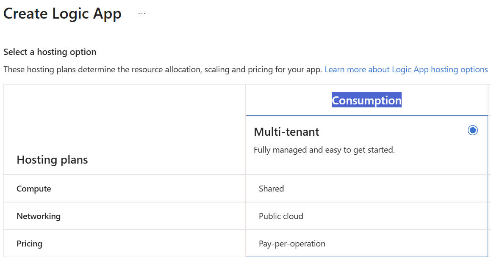Click the Public cloud networking value
The image size is (491, 260).
[x=281, y=216]
